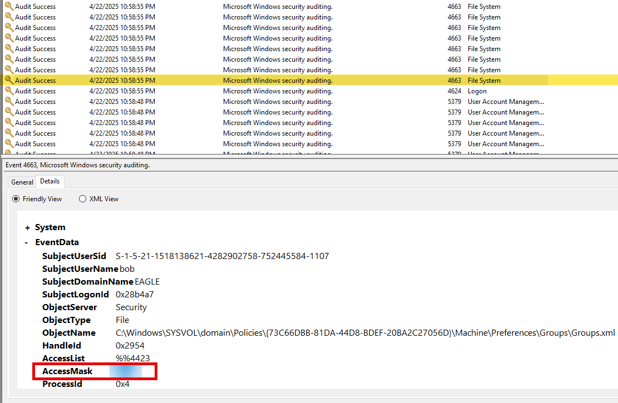Click the key icon of the topmost 4663 event
This screenshot has width=618, height=403.
click(x=9, y=6)
